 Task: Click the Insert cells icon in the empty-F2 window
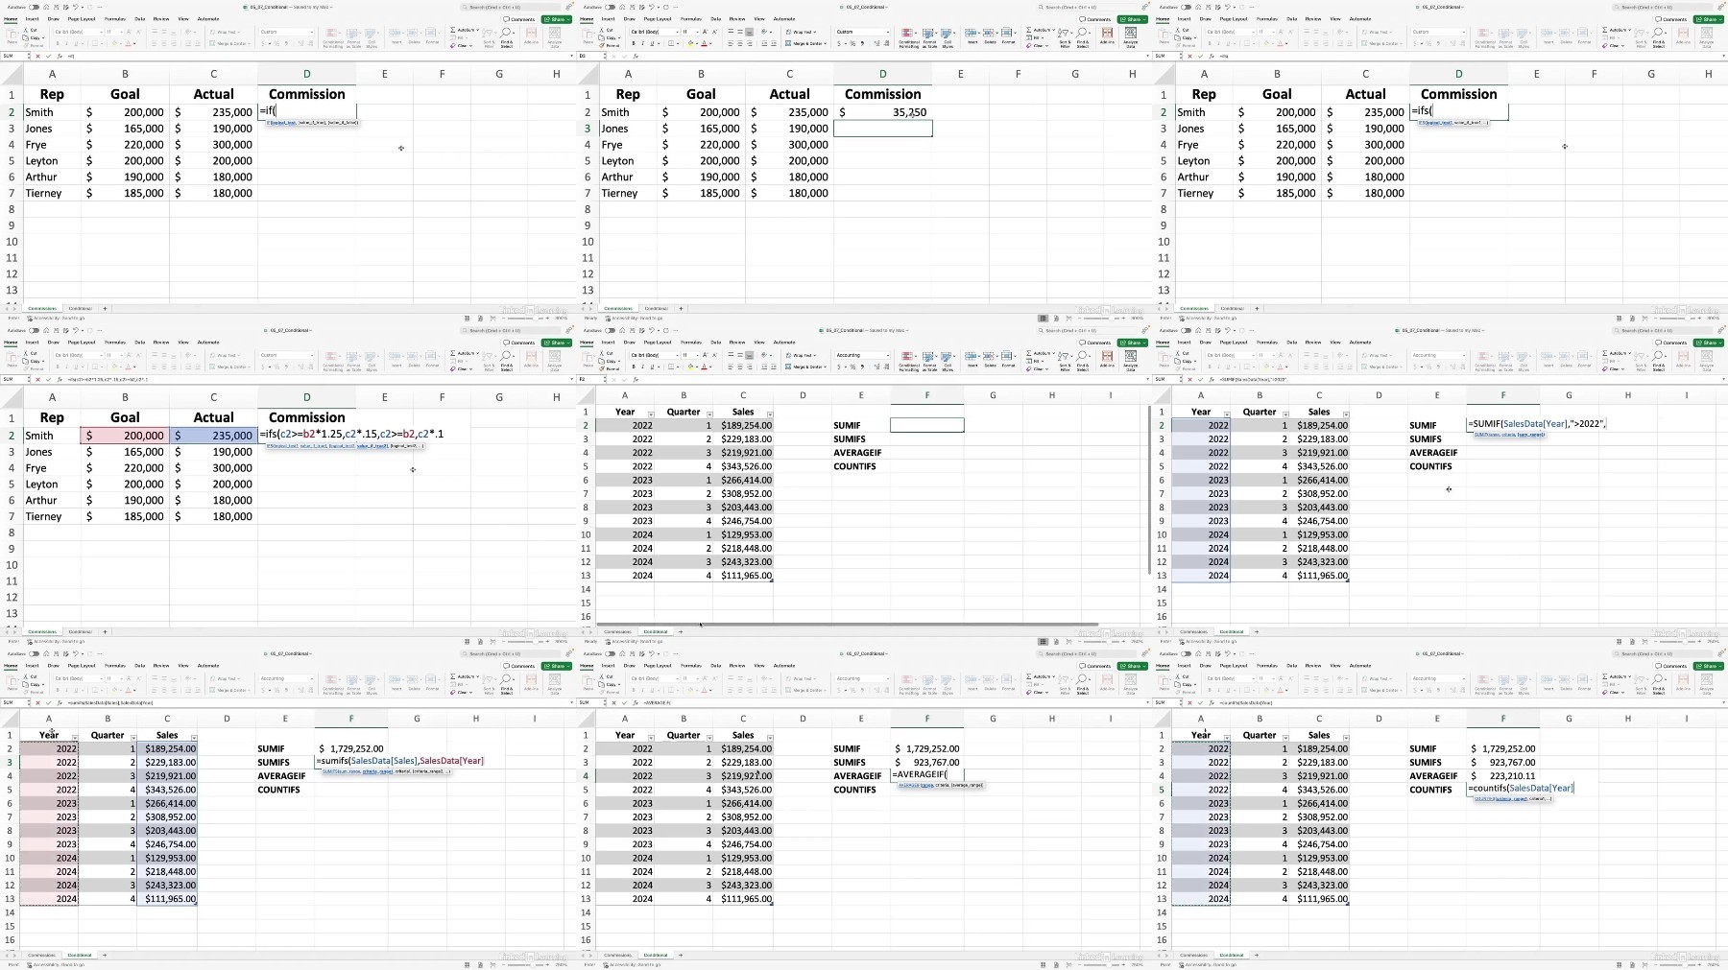972,358
